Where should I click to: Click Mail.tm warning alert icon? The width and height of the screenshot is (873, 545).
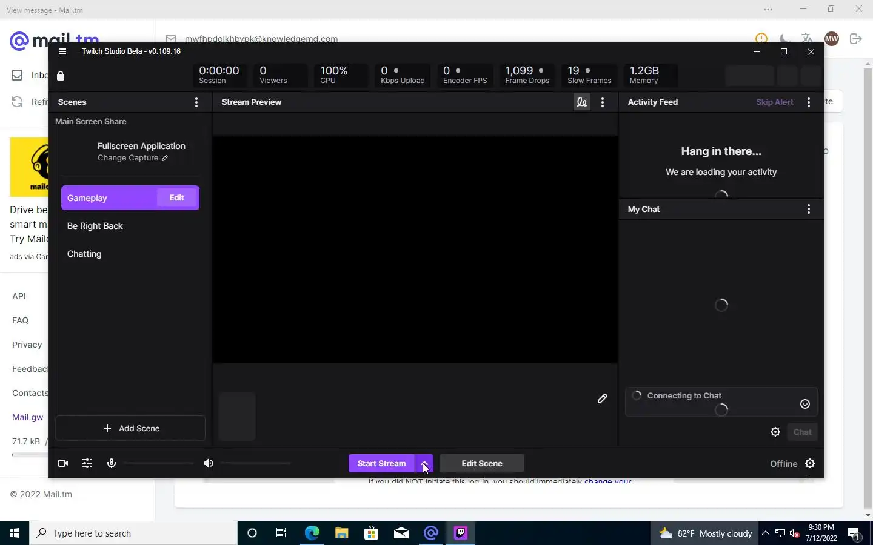coord(761,38)
